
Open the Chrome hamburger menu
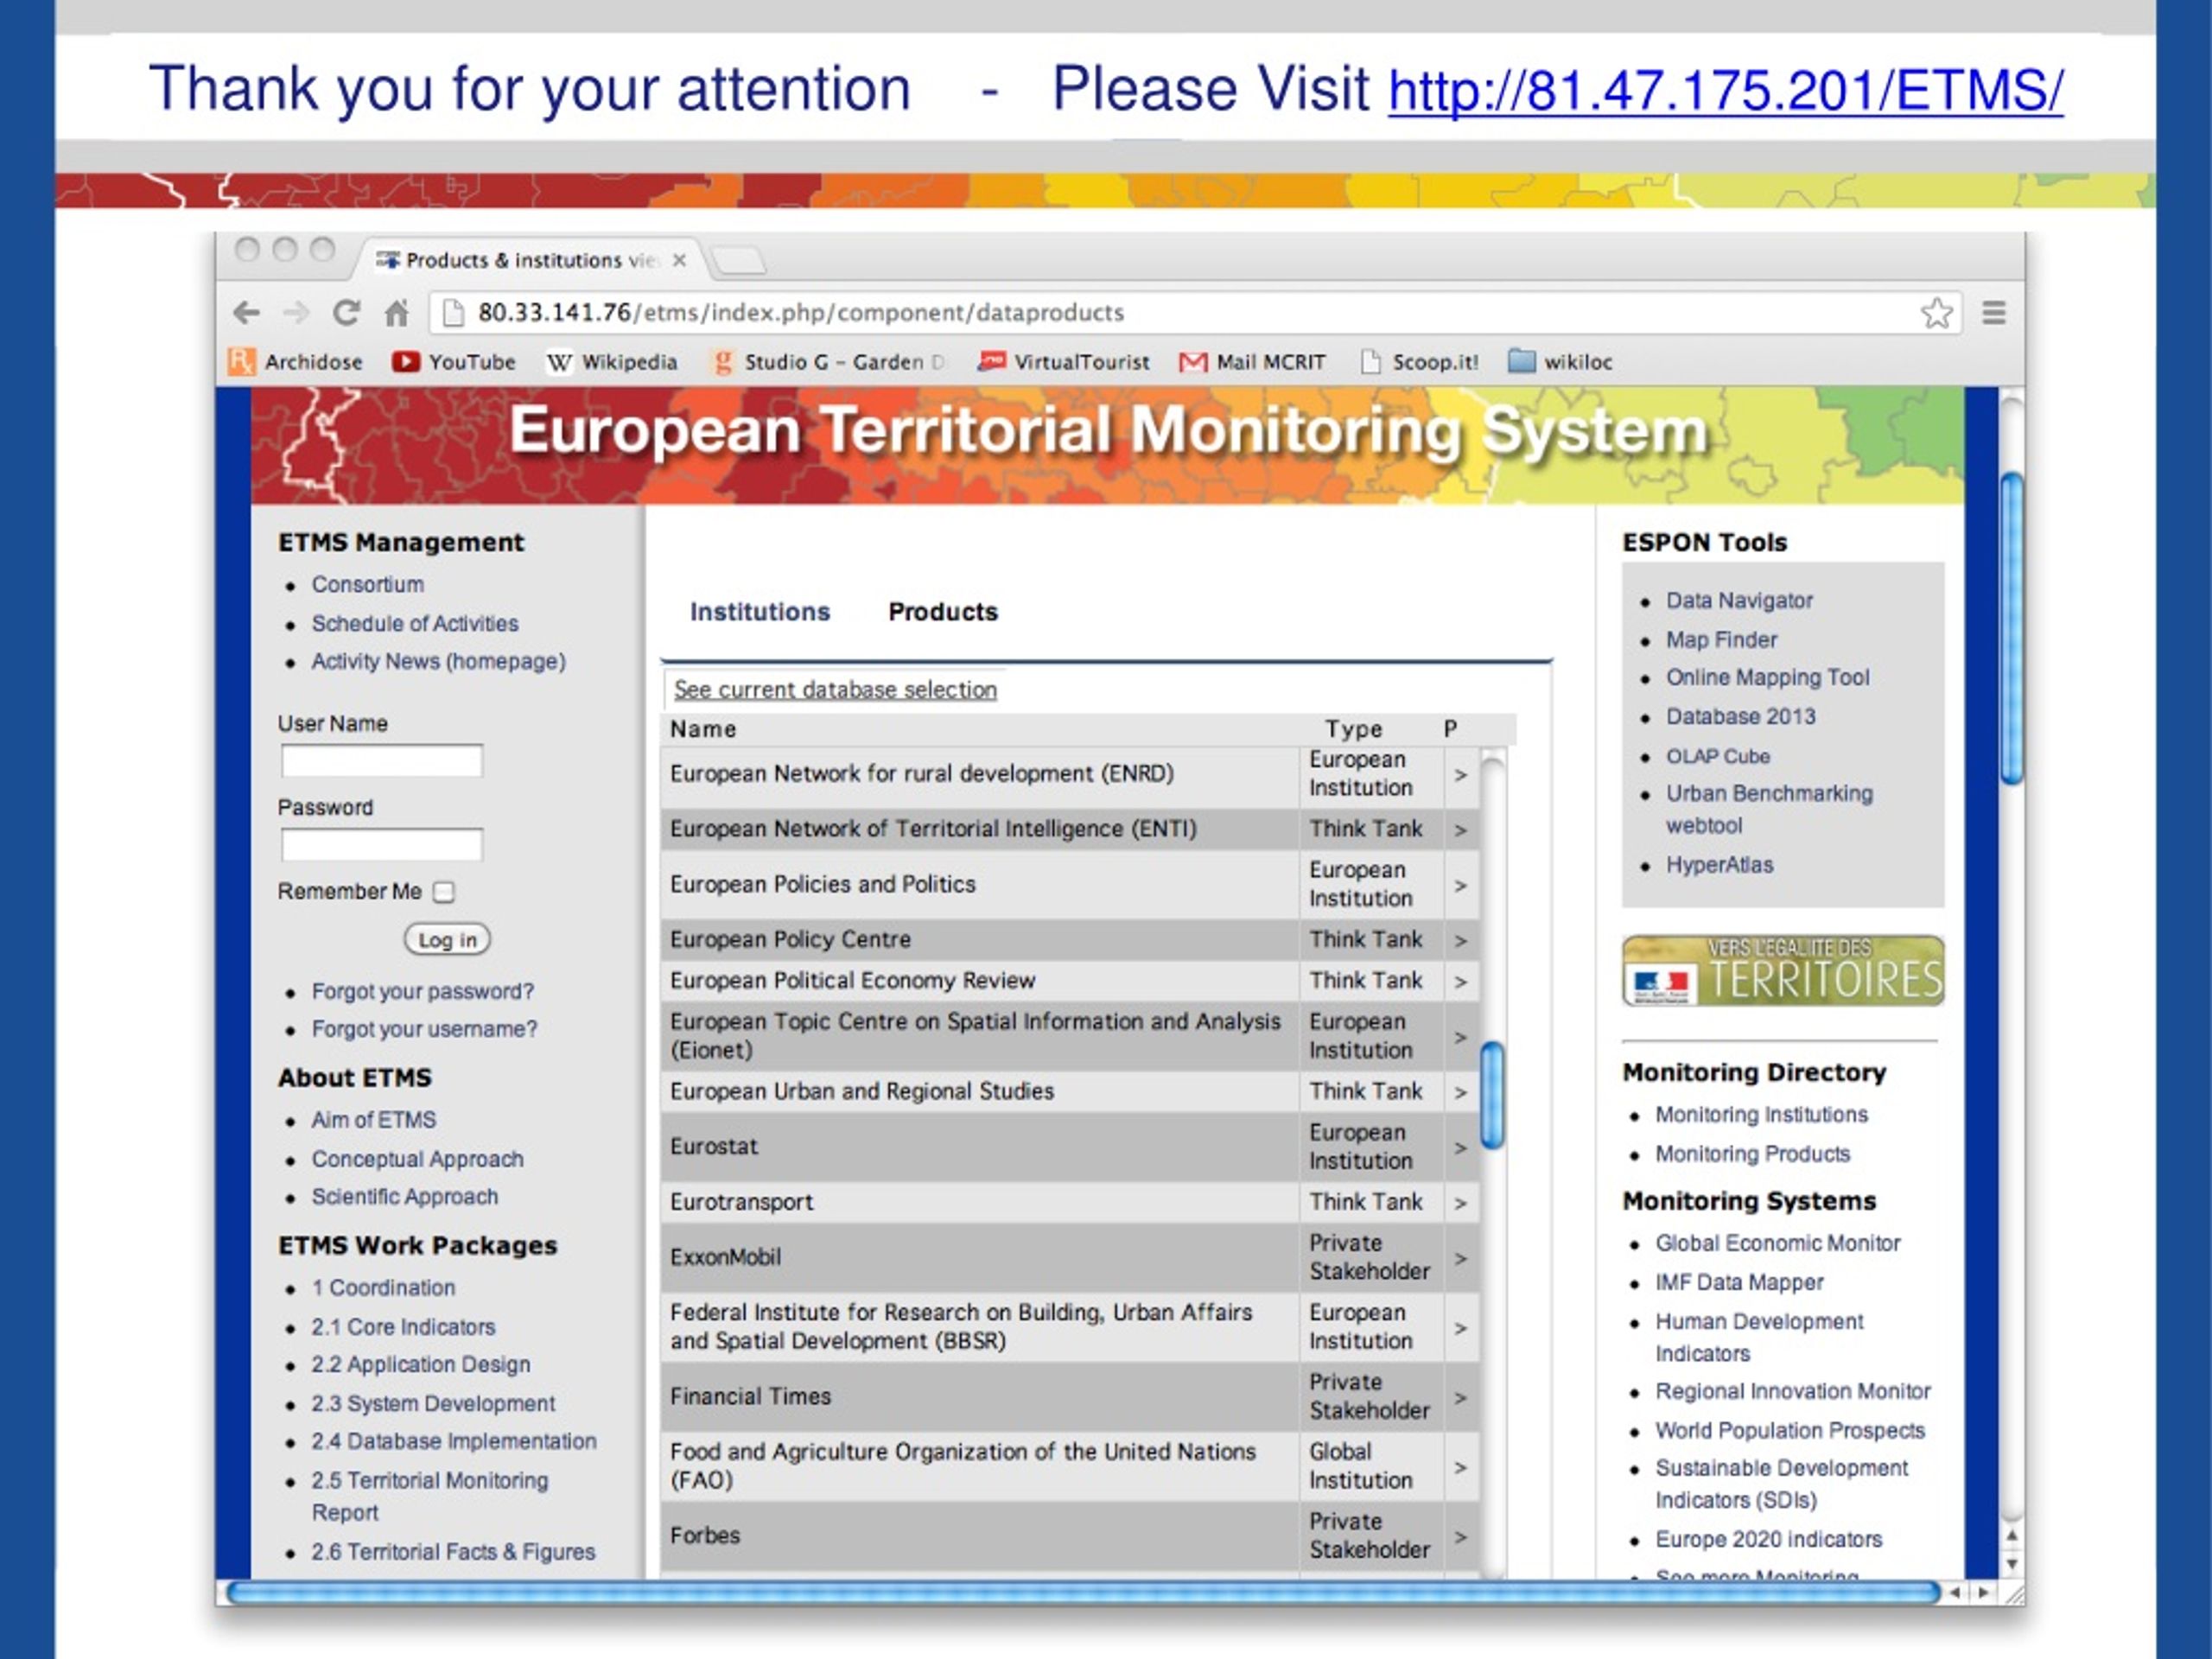tap(1994, 313)
